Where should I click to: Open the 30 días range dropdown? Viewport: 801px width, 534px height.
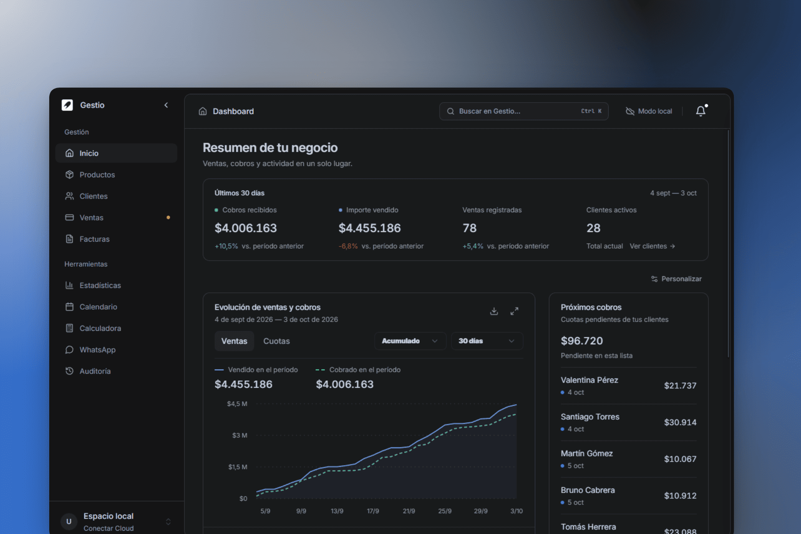[487, 341]
